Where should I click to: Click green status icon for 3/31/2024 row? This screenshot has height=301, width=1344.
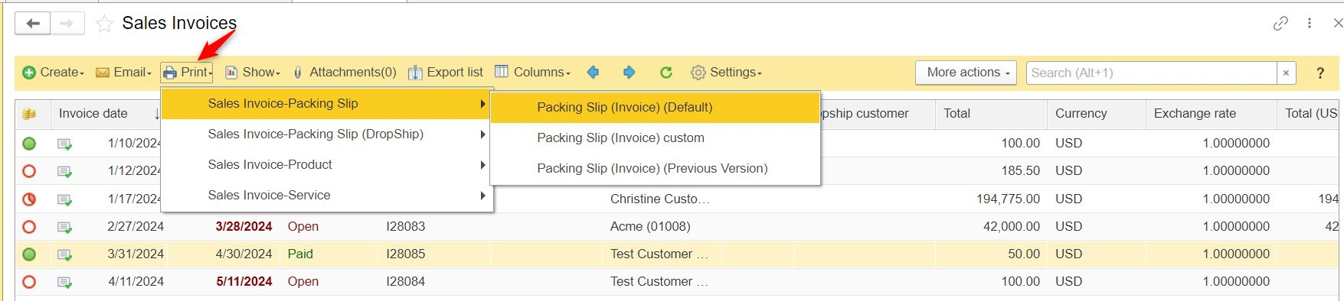pos(29,254)
